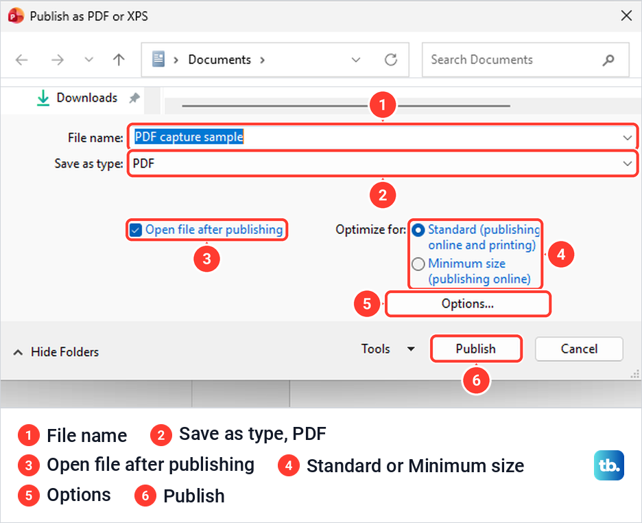Go up one folder level

119,60
